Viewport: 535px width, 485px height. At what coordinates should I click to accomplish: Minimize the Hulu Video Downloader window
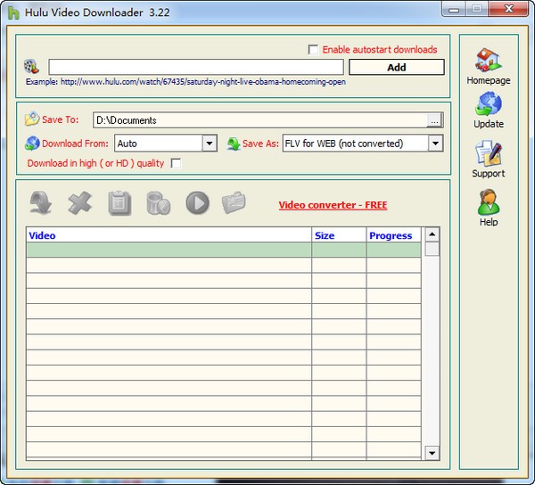[454, 10]
